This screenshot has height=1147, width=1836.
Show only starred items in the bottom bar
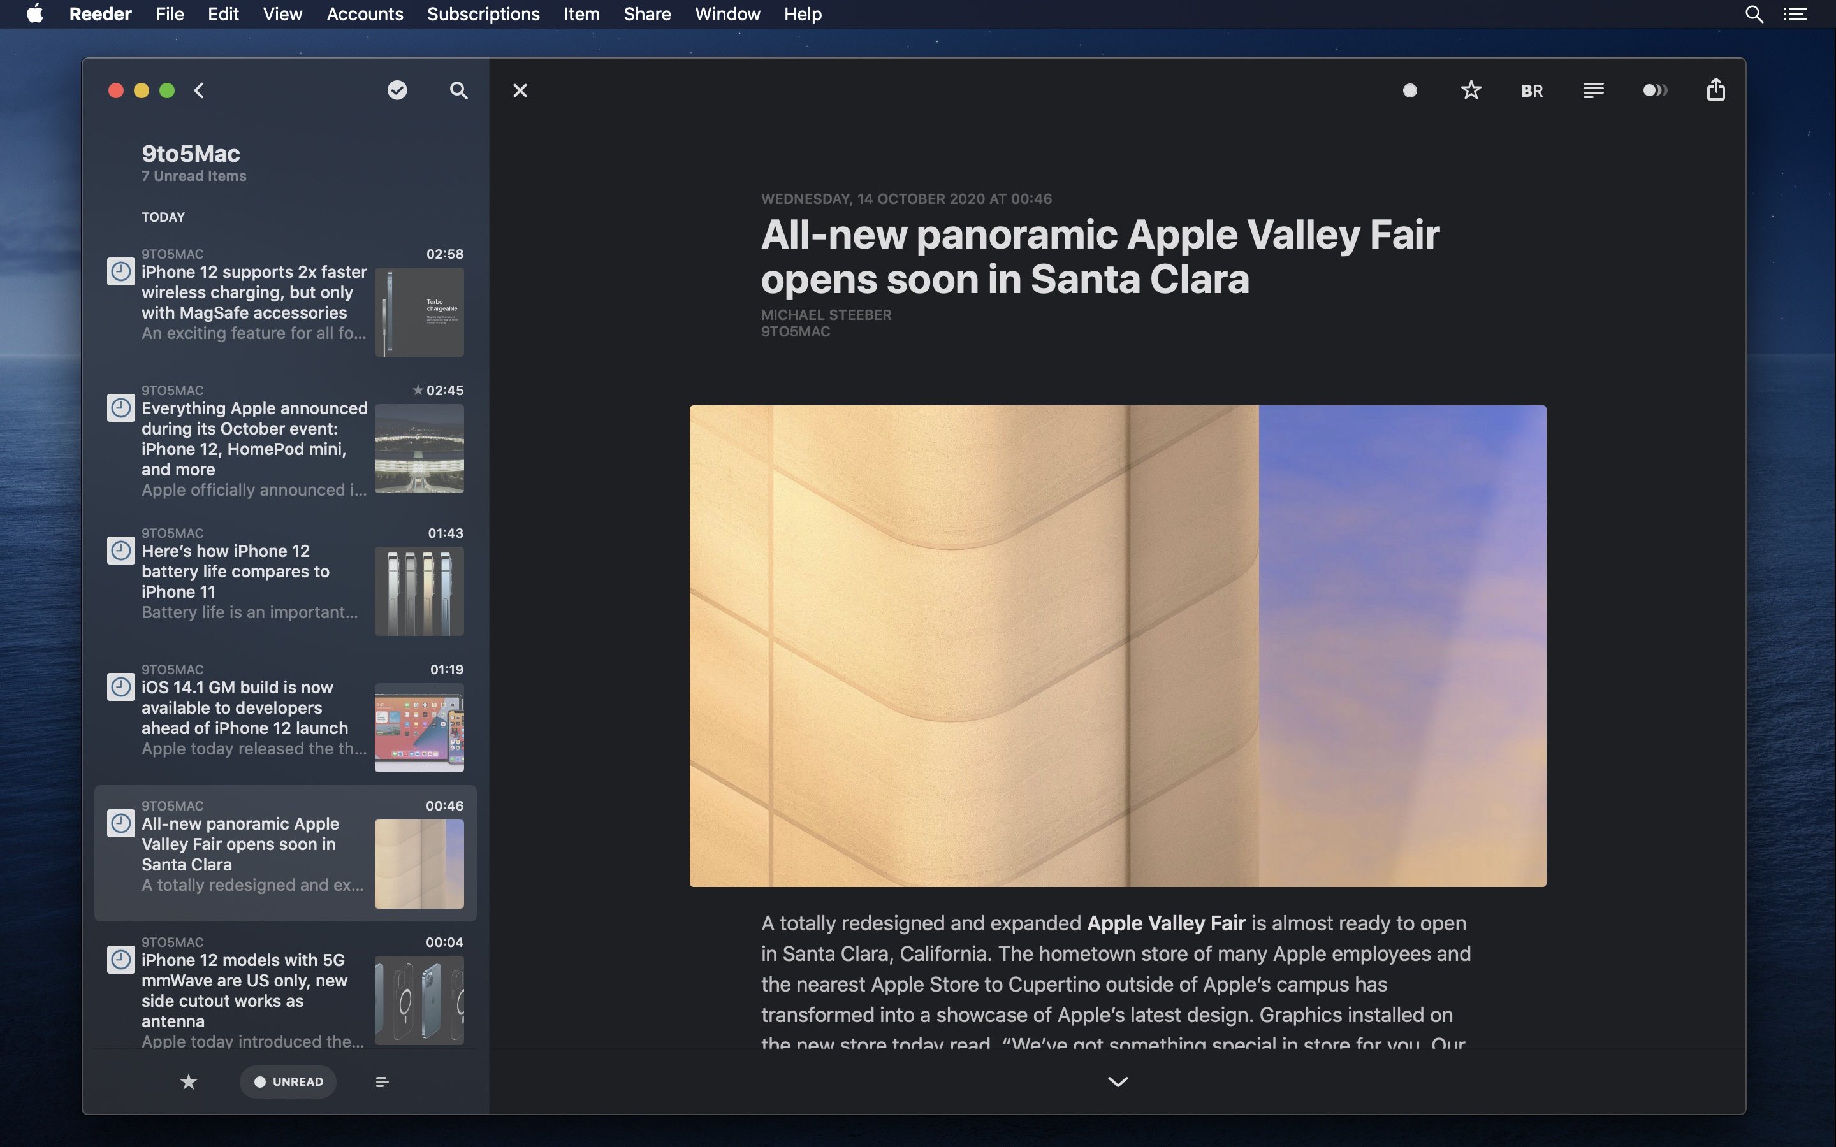tap(189, 1082)
